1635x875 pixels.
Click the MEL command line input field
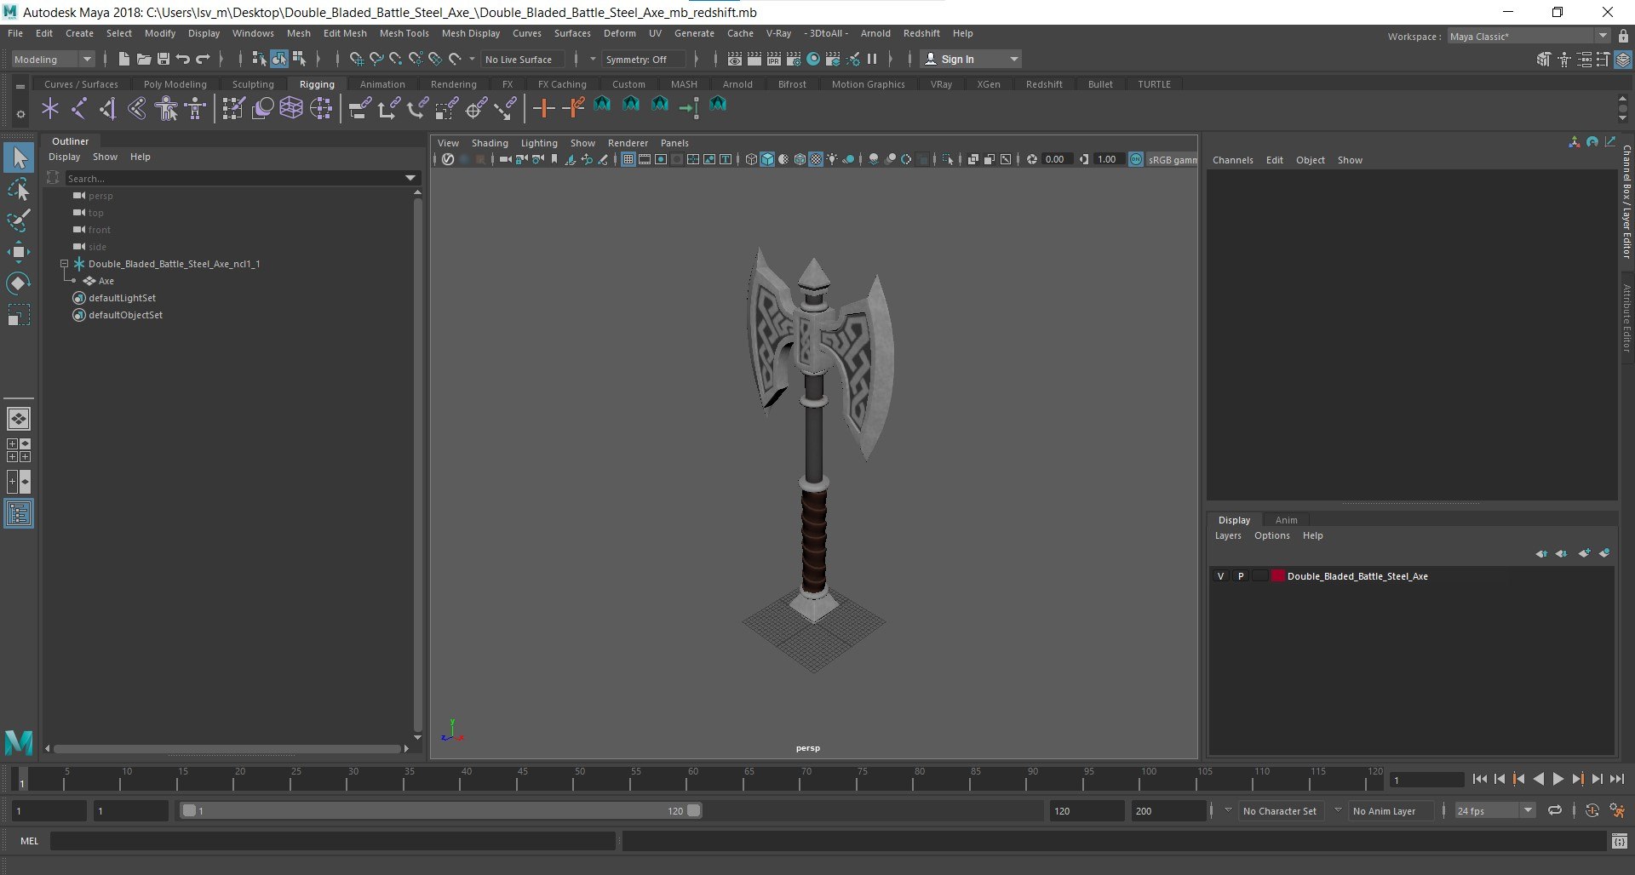click(332, 841)
